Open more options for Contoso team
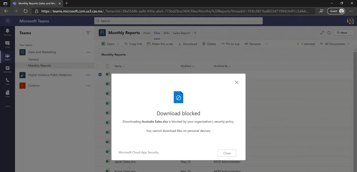The width and height of the screenshot is (357, 172). [x=88, y=86]
